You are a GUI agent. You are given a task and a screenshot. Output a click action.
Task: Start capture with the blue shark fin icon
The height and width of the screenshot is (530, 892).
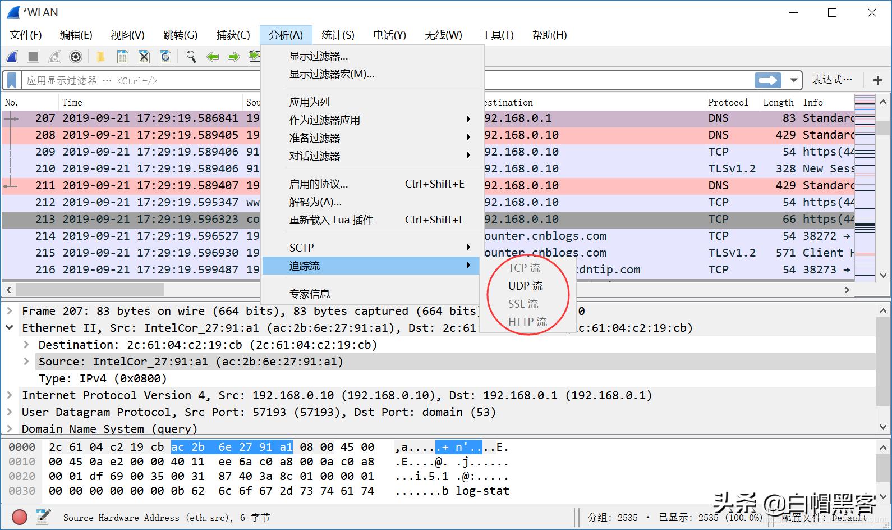tap(12, 57)
